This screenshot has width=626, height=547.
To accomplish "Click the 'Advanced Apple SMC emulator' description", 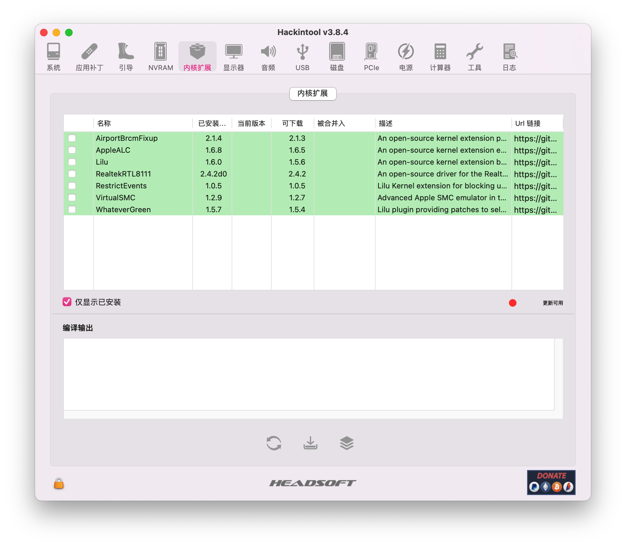I will tap(442, 198).
